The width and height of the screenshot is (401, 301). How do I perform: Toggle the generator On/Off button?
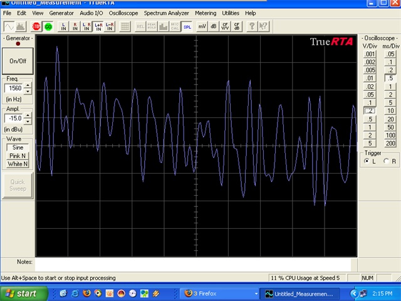tap(18, 61)
